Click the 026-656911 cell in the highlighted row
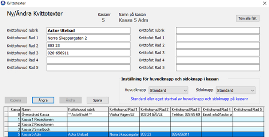269x137 pixels. click(x=186, y=134)
